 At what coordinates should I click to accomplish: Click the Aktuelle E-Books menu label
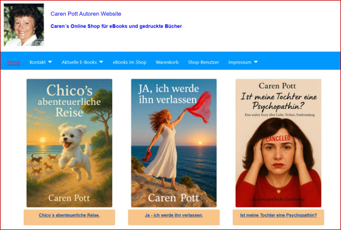[x=79, y=62]
